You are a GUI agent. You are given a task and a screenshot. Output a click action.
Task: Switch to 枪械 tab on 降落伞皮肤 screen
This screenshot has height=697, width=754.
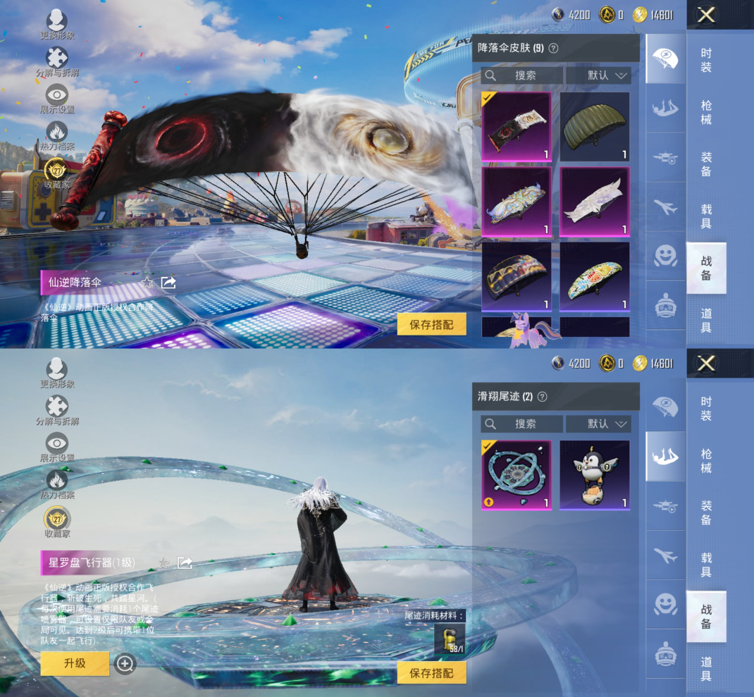(706, 112)
